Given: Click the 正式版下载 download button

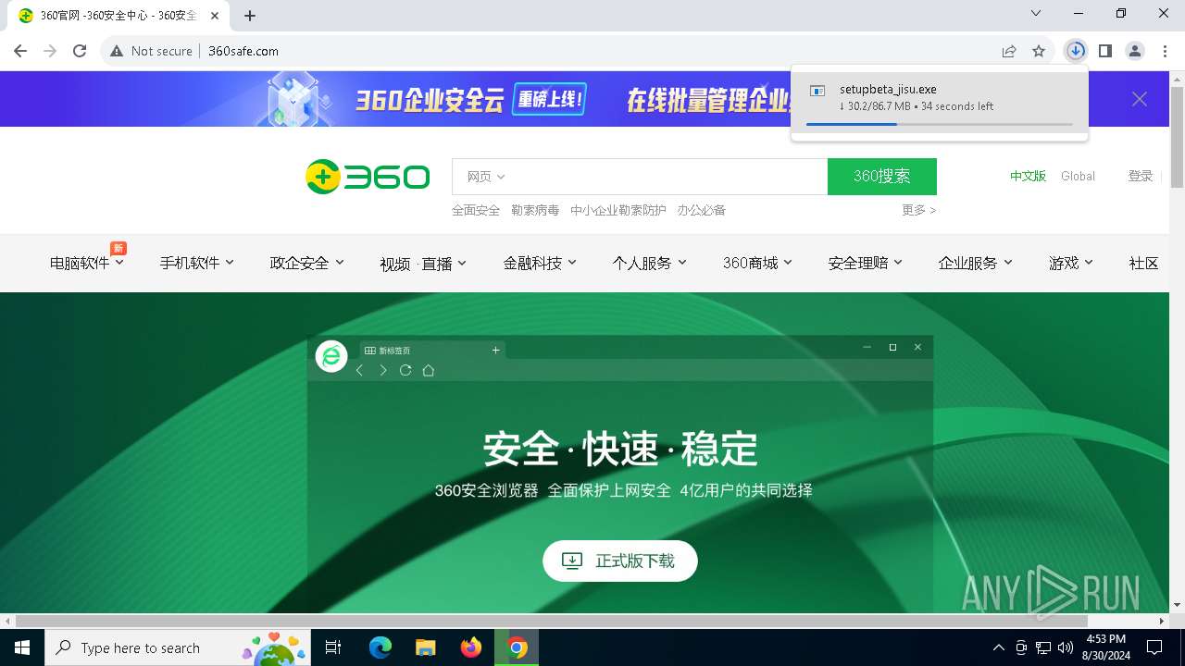Looking at the screenshot, I should pos(620,561).
